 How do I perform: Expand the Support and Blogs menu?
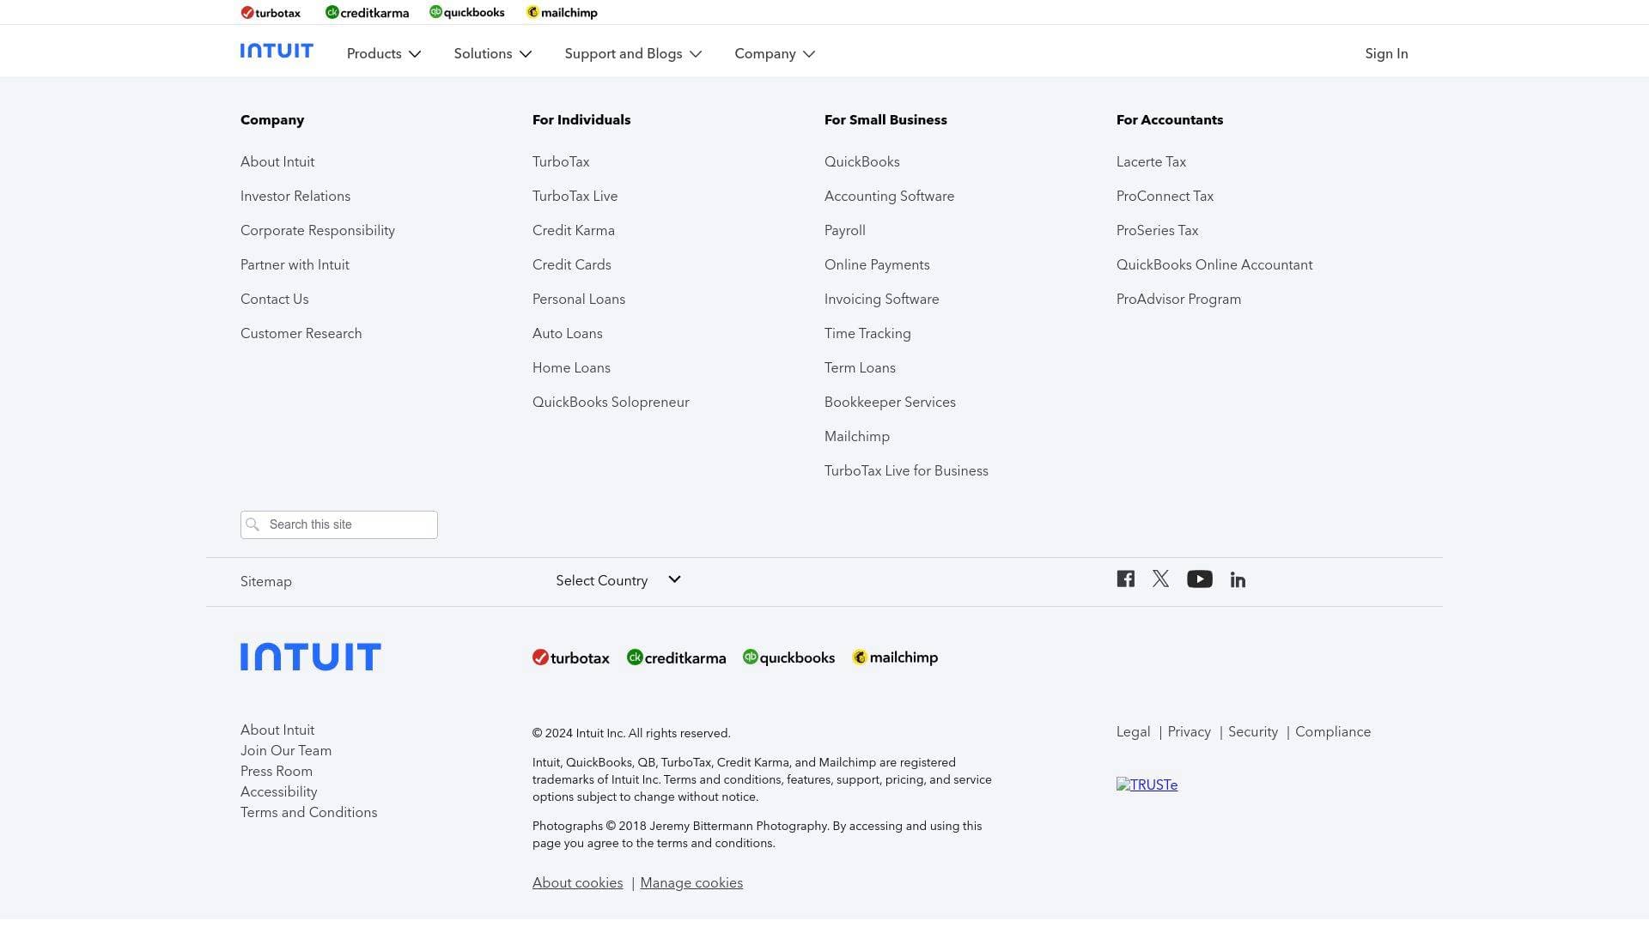(632, 53)
